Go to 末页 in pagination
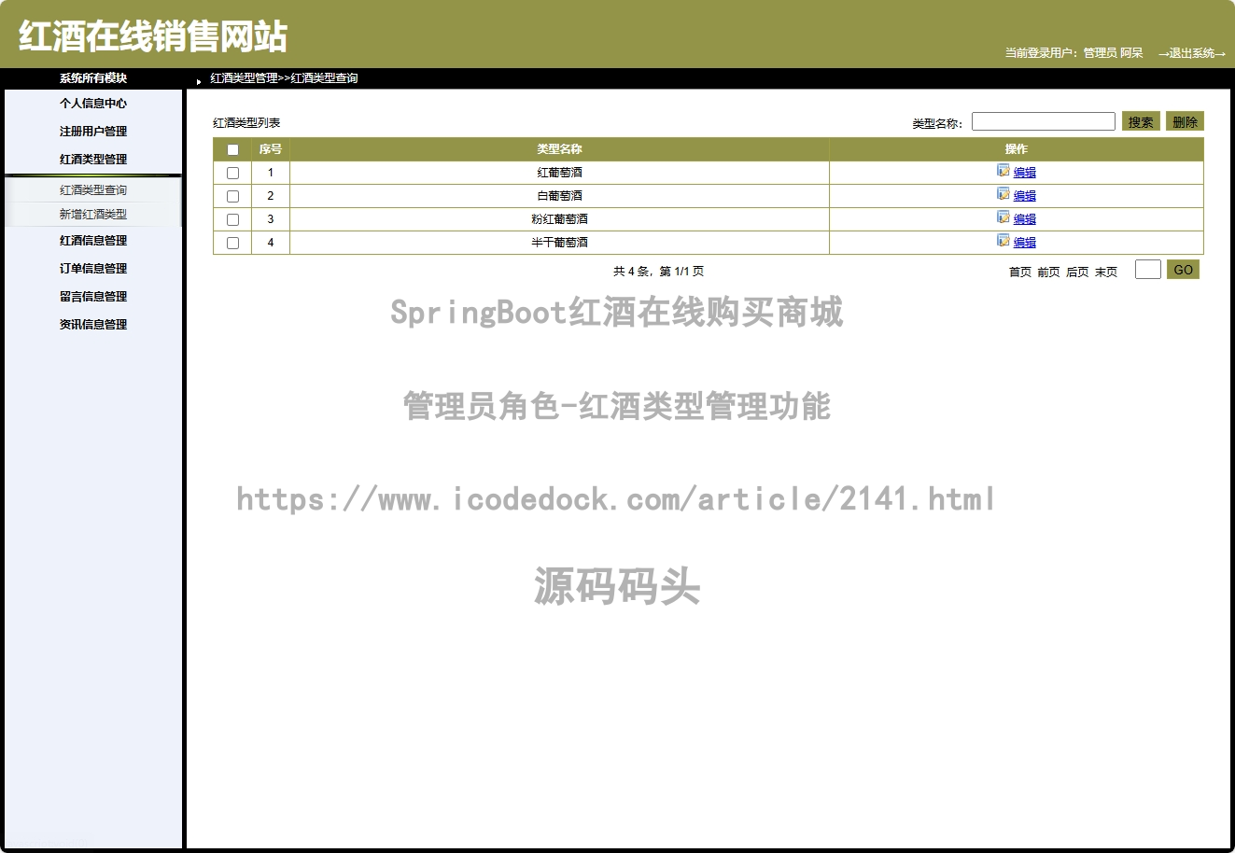This screenshot has width=1235, height=853. pyautogui.click(x=1106, y=273)
